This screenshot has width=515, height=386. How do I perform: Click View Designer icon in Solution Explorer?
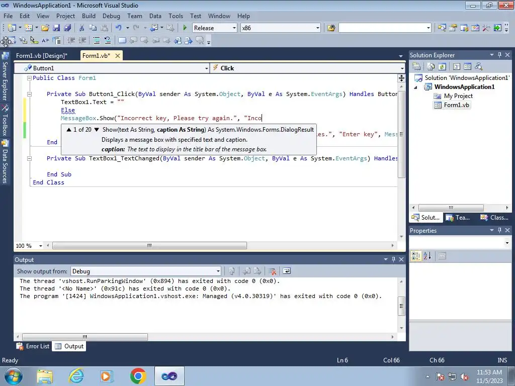tap(467, 67)
